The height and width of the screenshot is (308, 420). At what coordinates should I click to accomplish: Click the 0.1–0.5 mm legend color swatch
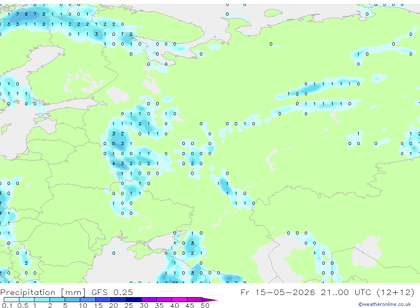[x=11, y=300]
